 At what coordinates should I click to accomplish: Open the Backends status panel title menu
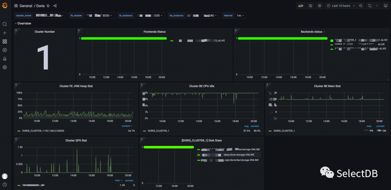(313, 32)
